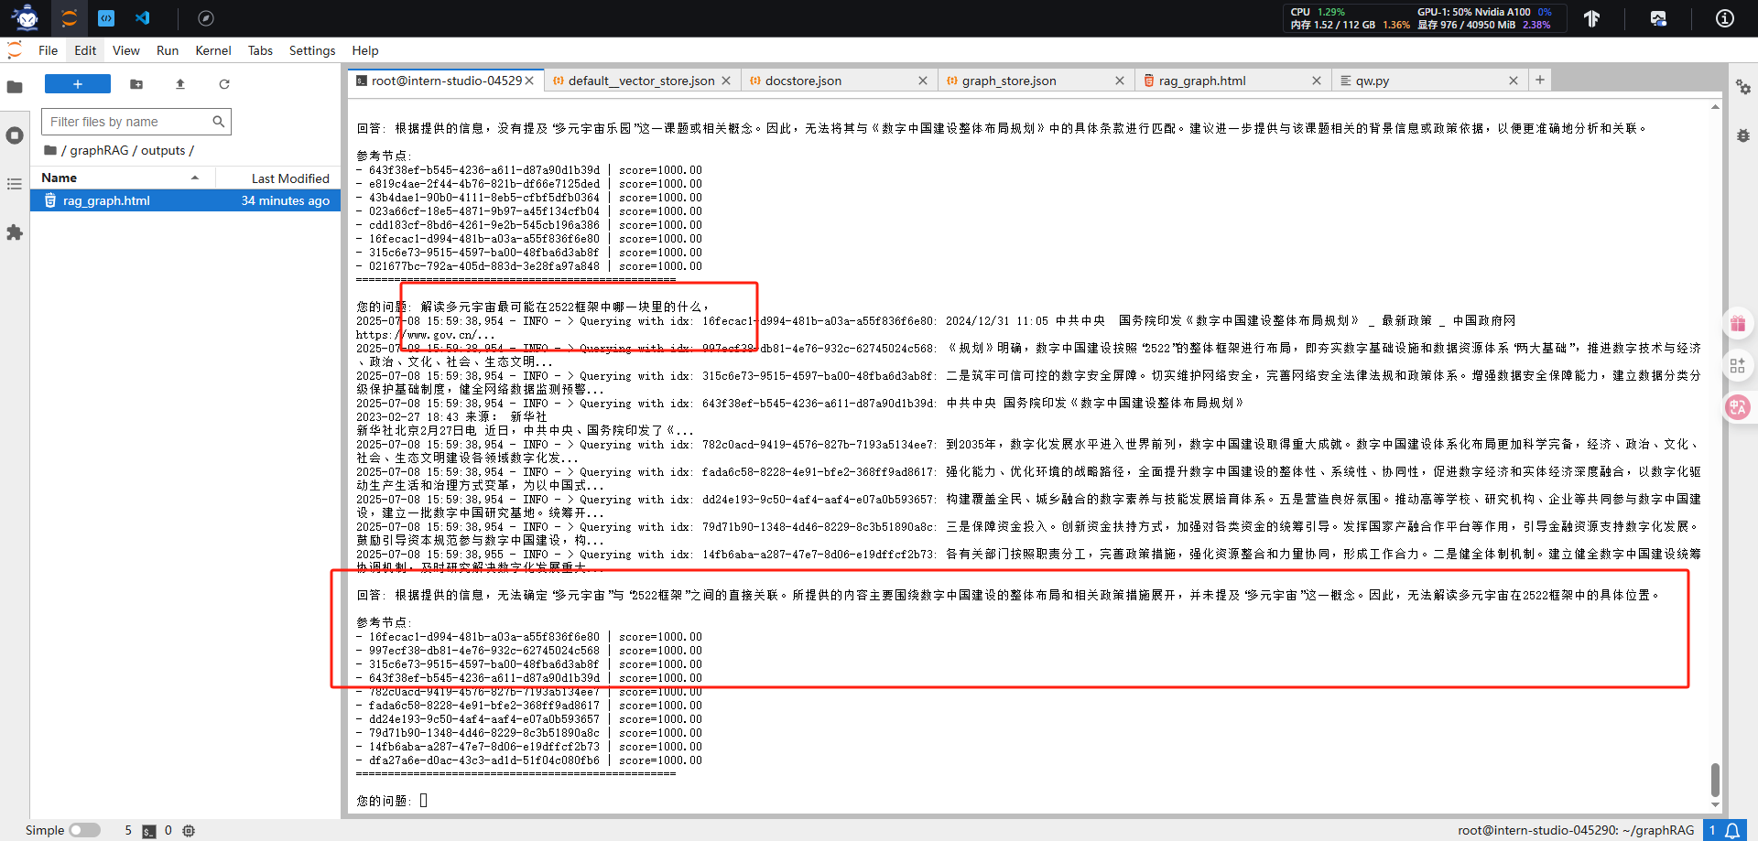1758x841 pixels.
Task: Upload files using the upload arrow icon
Action: [180, 84]
